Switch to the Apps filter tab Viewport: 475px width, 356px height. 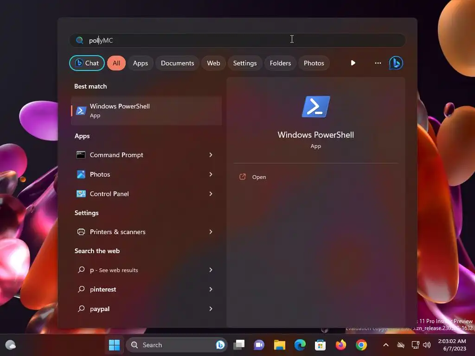[140, 63]
